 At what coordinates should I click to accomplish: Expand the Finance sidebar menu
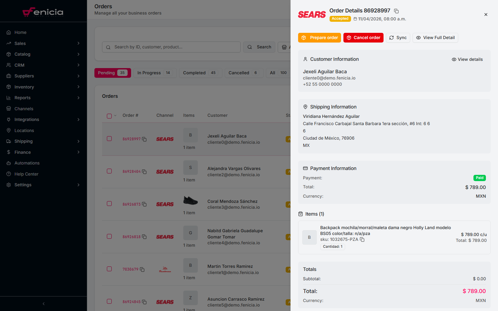[22, 152]
